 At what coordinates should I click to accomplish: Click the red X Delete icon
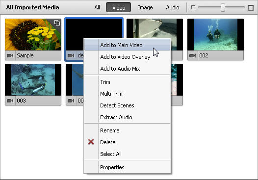(x=91, y=142)
